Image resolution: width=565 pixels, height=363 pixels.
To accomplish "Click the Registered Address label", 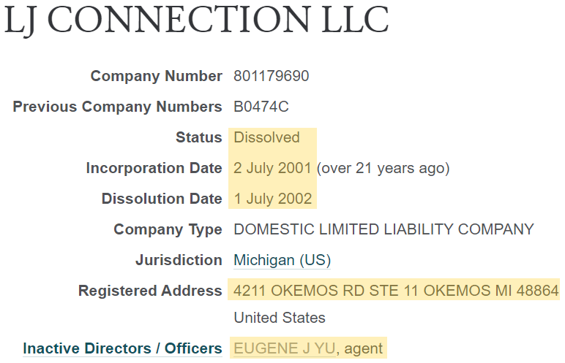I will click(x=150, y=291).
